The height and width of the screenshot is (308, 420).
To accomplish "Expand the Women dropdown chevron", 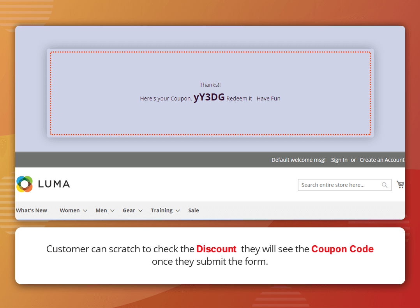I will tap(85, 211).
